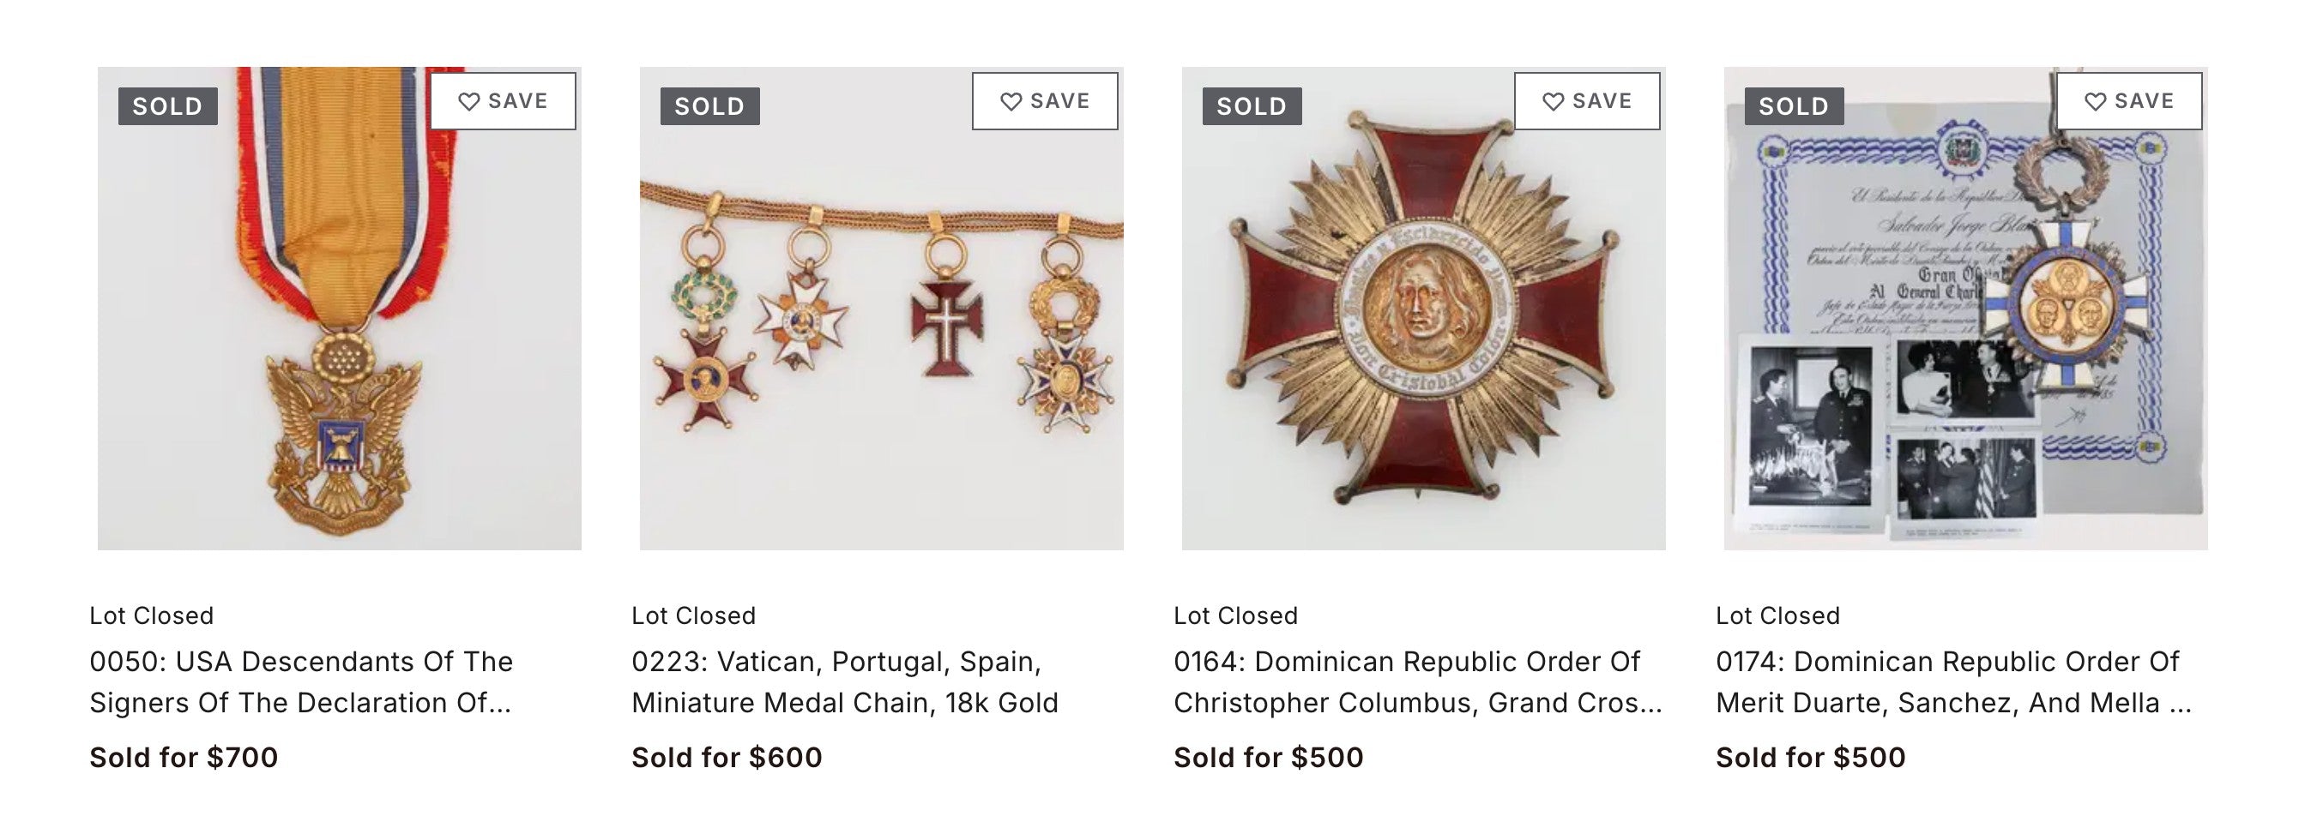2305x828 pixels.
Task: Open lot 0050 USA Descendants title link
Action: 300,681
